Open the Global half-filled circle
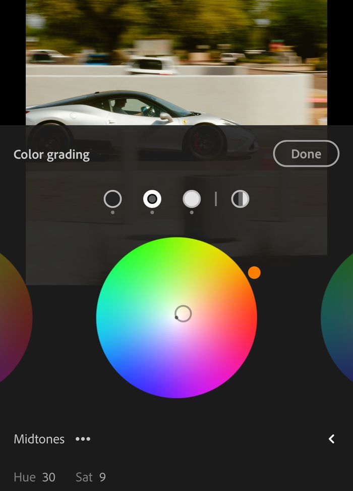Image resolution: width=353 pixels, height=491 pixels. click(x=240, y=199)
